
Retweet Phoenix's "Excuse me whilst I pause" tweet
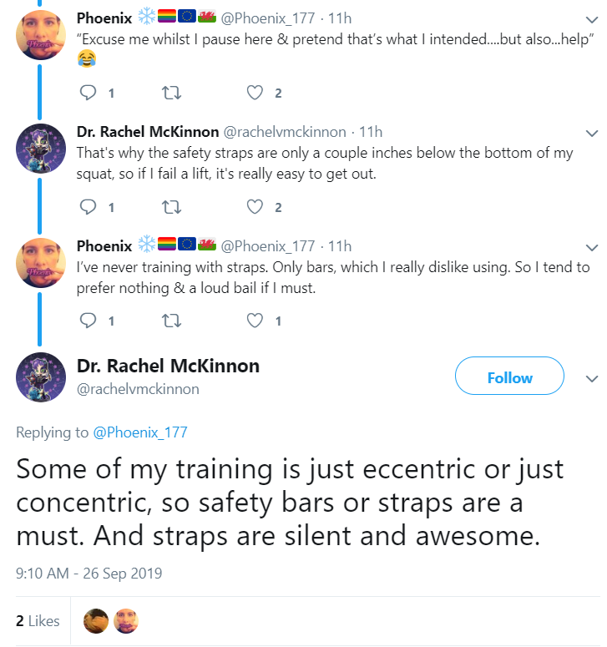point(171,93)
